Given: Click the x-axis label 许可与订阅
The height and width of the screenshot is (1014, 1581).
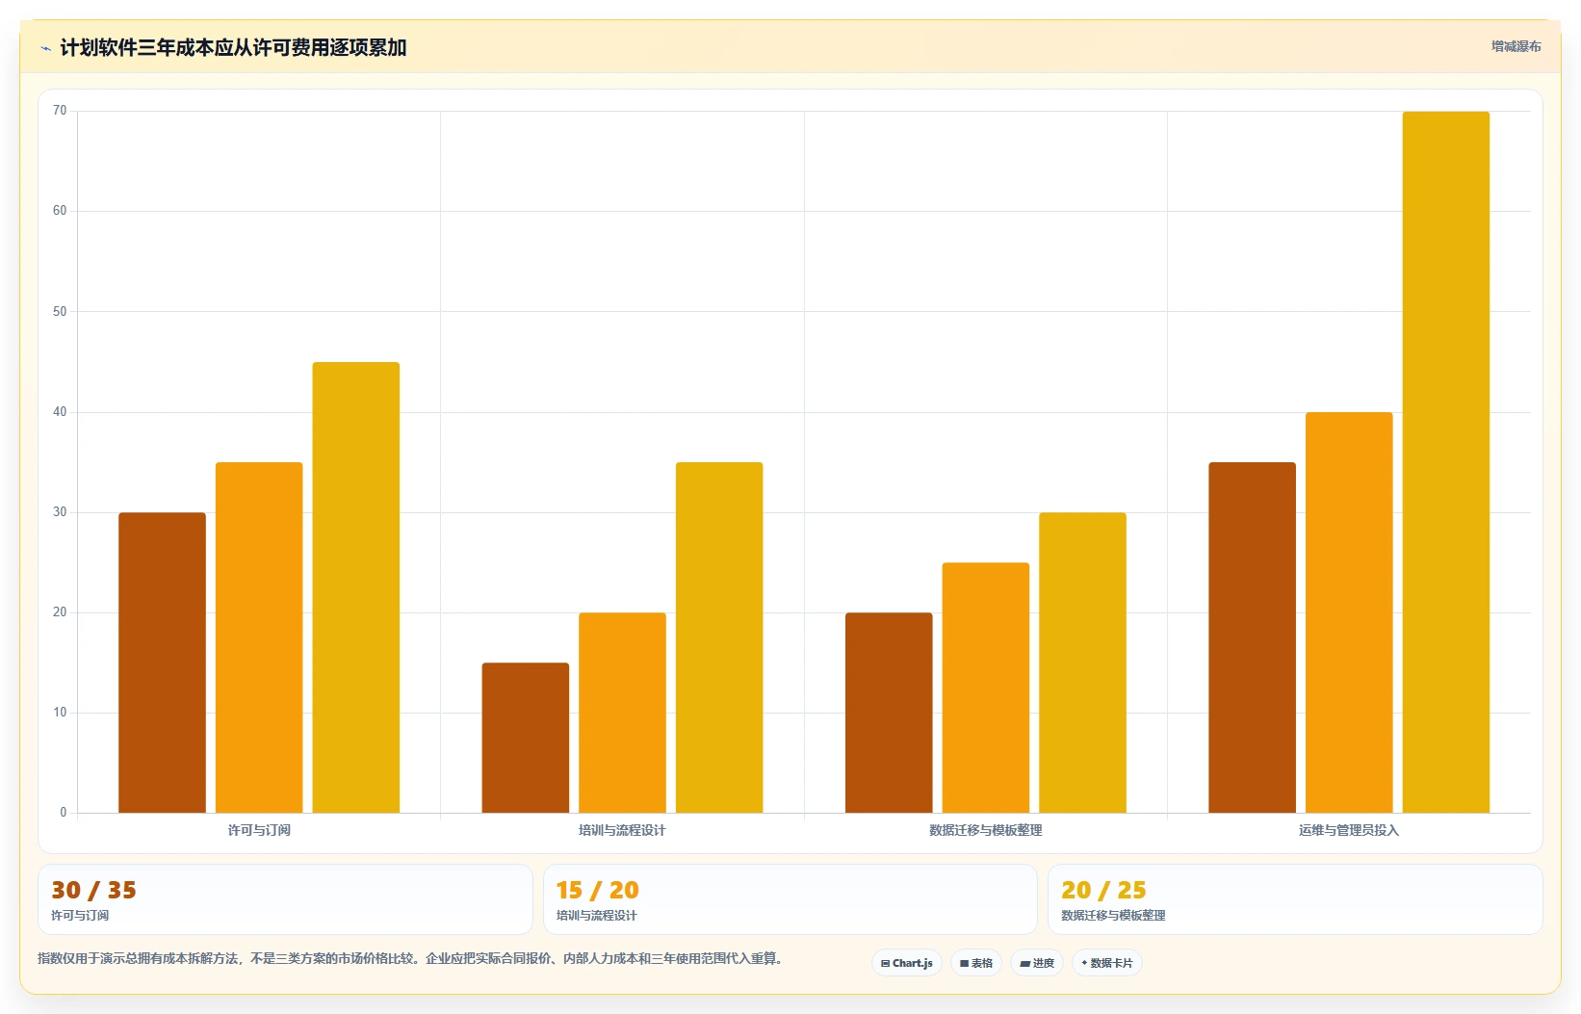Looking at the screenshot, I should [x=259, y=830].
